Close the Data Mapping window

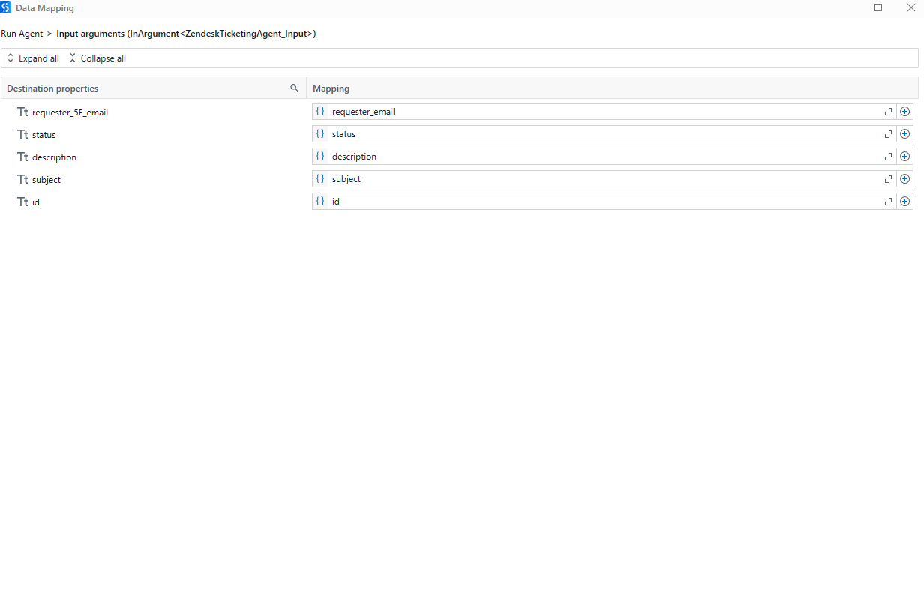910,7
